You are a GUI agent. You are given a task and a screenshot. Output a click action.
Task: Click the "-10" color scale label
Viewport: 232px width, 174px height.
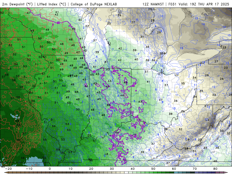point(29,169)
